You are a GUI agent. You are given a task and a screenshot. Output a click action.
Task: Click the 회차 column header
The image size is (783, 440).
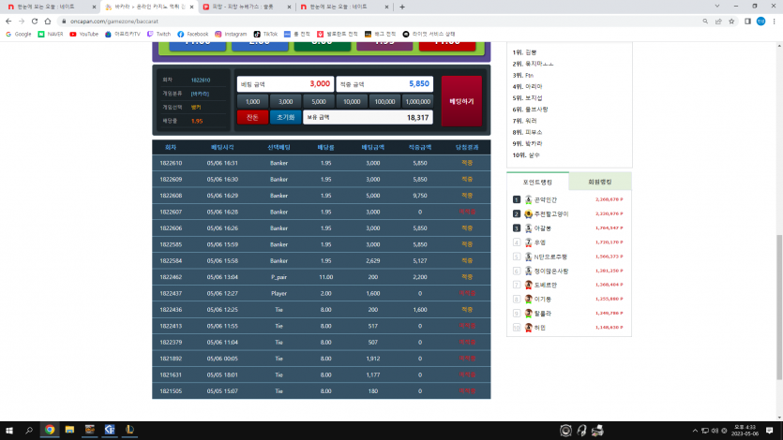[171, 148]
